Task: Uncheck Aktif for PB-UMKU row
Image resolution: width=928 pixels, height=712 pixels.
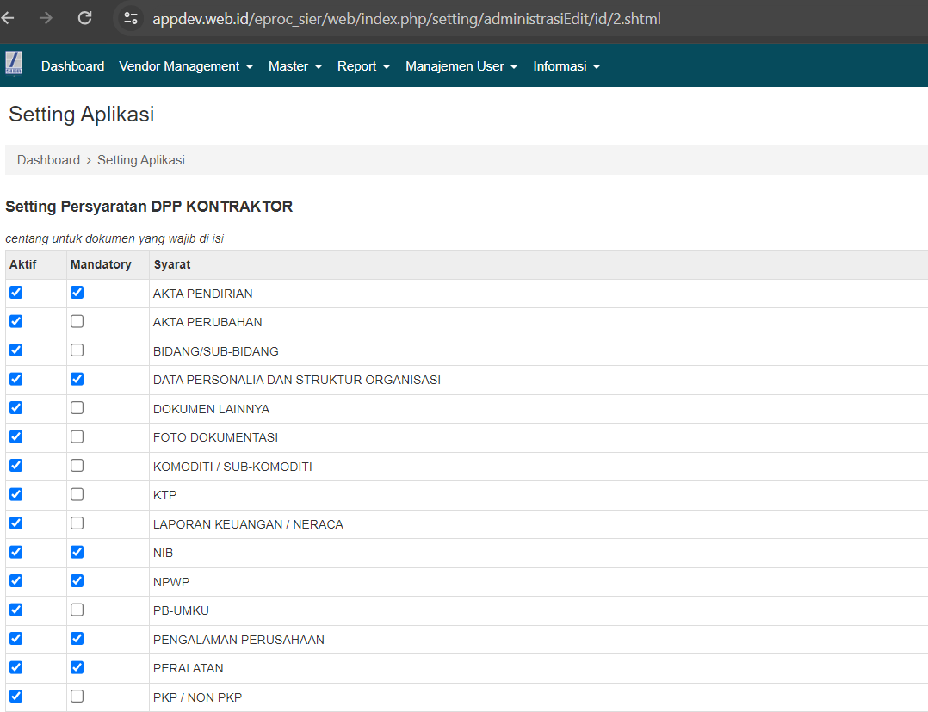Action: point(15,610)
